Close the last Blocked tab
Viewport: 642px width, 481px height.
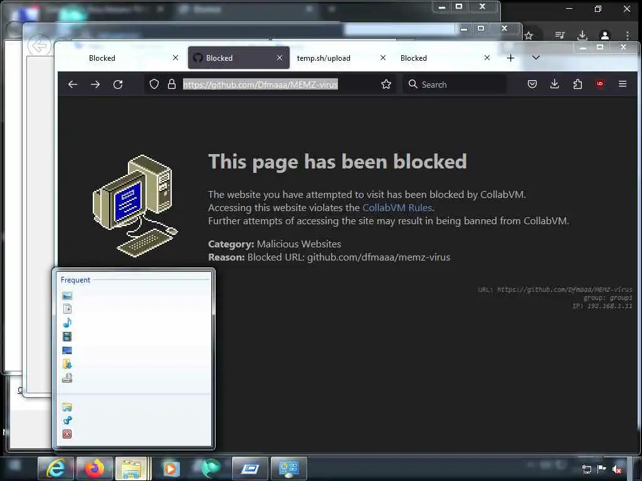(487, 58)
